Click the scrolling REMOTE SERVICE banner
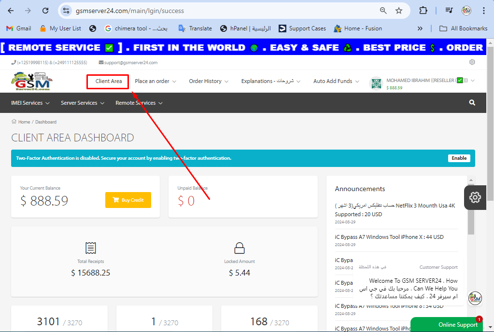Image resolution: width=494 pixels, height=332 pixels. [x=243, y=47]
